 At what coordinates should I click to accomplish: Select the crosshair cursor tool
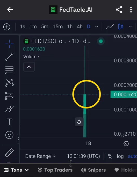point(10,44)
